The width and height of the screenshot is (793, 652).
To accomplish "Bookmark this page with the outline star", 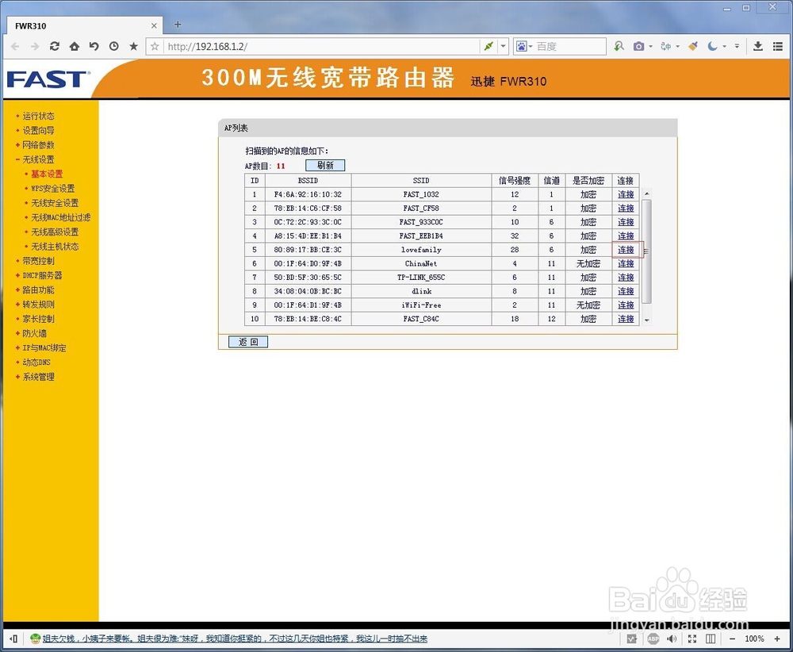I will 155,47.
